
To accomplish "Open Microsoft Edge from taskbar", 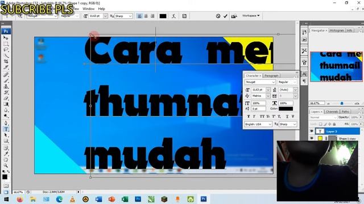I will (59, 199).
